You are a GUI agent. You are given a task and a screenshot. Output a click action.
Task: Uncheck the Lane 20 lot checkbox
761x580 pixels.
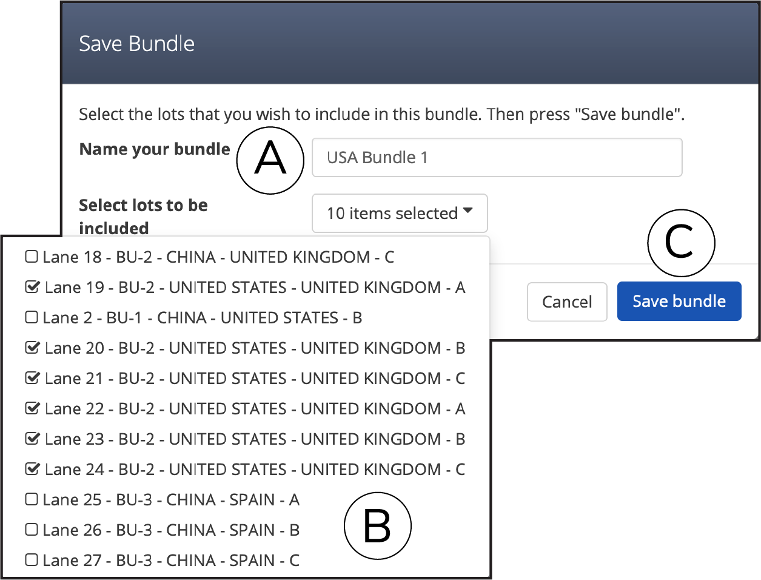(x=32, y=348)
